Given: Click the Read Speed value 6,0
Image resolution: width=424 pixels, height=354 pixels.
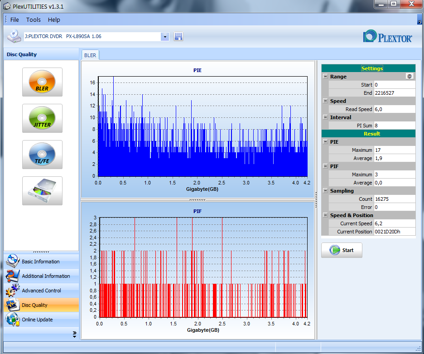Looking at the screenshot, I should coord(395,109).
